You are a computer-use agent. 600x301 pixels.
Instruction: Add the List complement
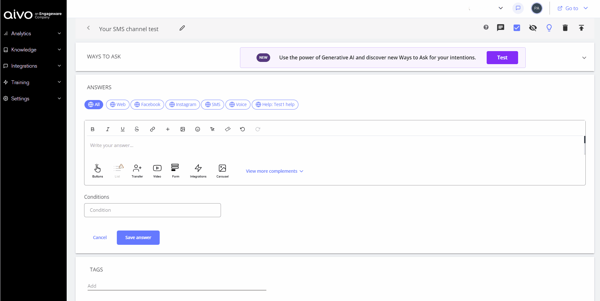117,171
